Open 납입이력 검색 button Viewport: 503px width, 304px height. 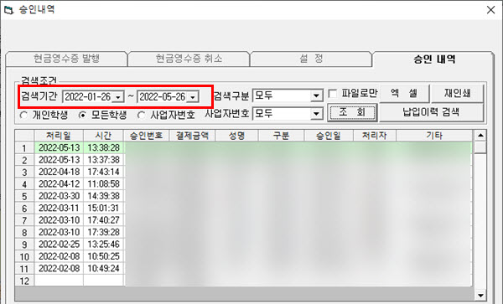click(x=431, y=113)
